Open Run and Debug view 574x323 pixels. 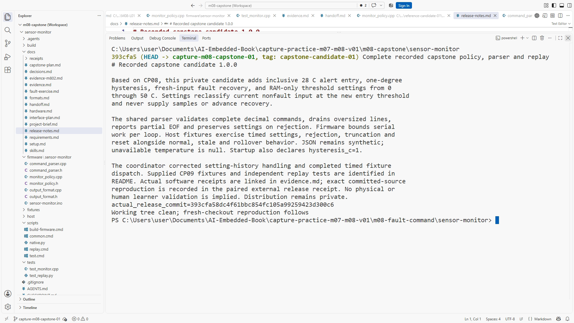pyautogui.click(x=8, y=57)
